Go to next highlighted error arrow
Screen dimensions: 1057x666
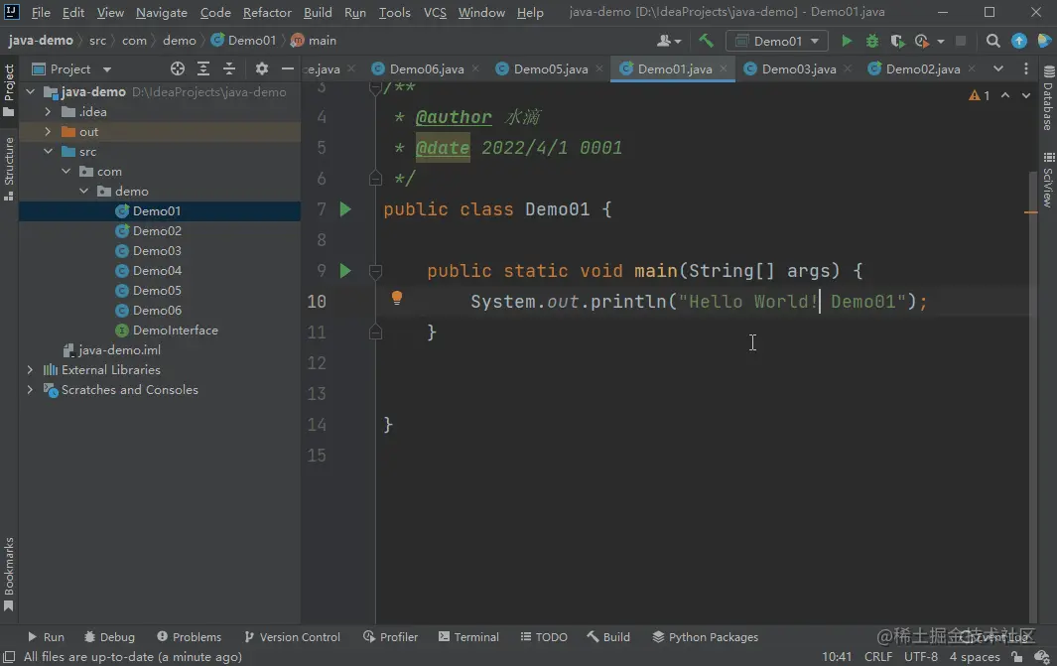[1026, 95]
